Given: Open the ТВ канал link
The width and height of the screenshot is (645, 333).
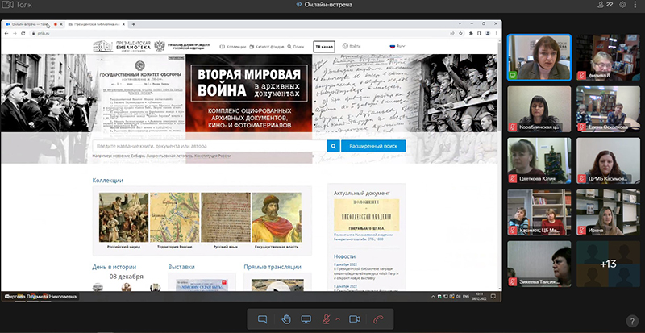Looking at the screenshot, I should 323,46.
